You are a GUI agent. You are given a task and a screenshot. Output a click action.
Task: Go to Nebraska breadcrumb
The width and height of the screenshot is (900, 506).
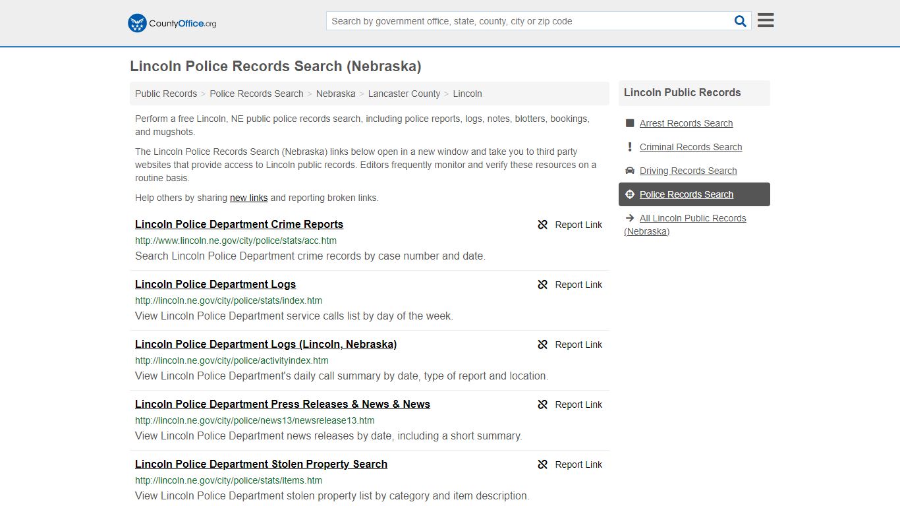335,94
